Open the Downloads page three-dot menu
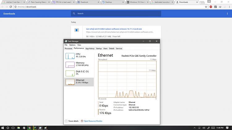 point(227,14)
